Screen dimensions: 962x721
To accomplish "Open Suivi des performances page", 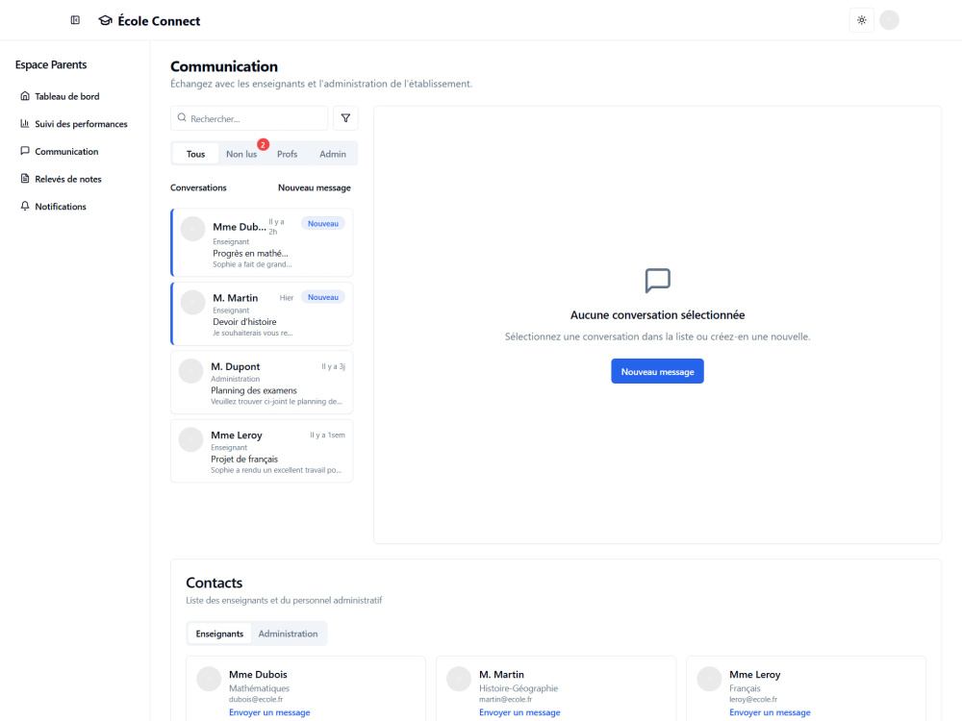I will [x=75, y=124].
